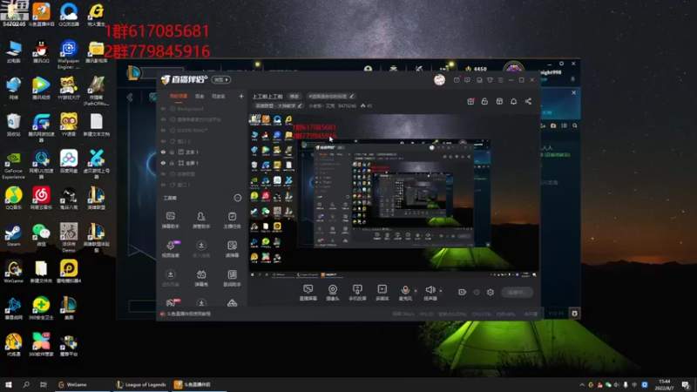Toggle preview eye icon in bottom bar

[477, 292]
